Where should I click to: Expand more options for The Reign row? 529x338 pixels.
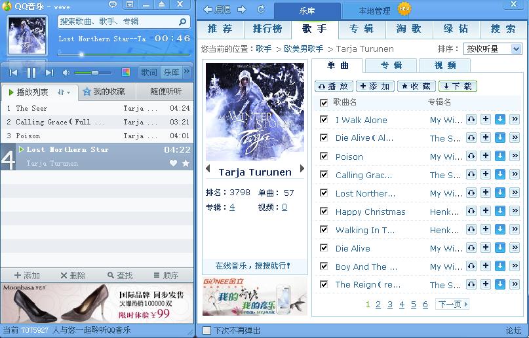[515, 284]
